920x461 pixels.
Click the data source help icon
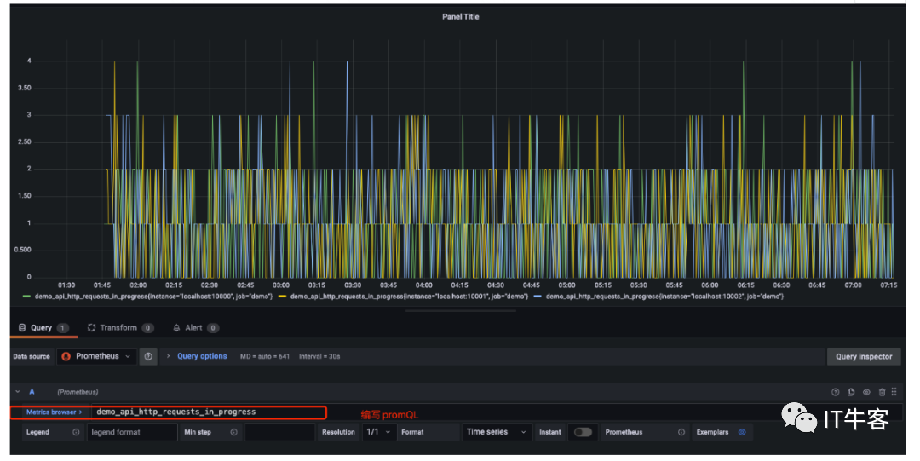pyautogui.click(x=148, y=356)
